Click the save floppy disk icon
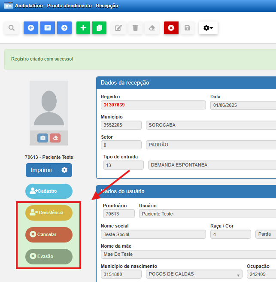 [187, 28]
